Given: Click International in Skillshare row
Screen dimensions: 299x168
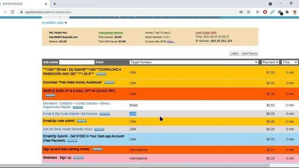Looking at the screenshot, I should pyautogui.click(x=138, y=158).
